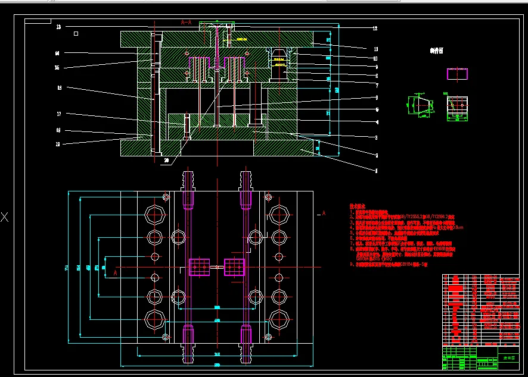Click part callout number 17 on the left
Viewport: 528px width, 377px height.
59,114
